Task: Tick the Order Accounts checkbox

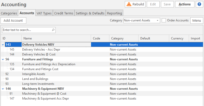Action: coord(164,20)
